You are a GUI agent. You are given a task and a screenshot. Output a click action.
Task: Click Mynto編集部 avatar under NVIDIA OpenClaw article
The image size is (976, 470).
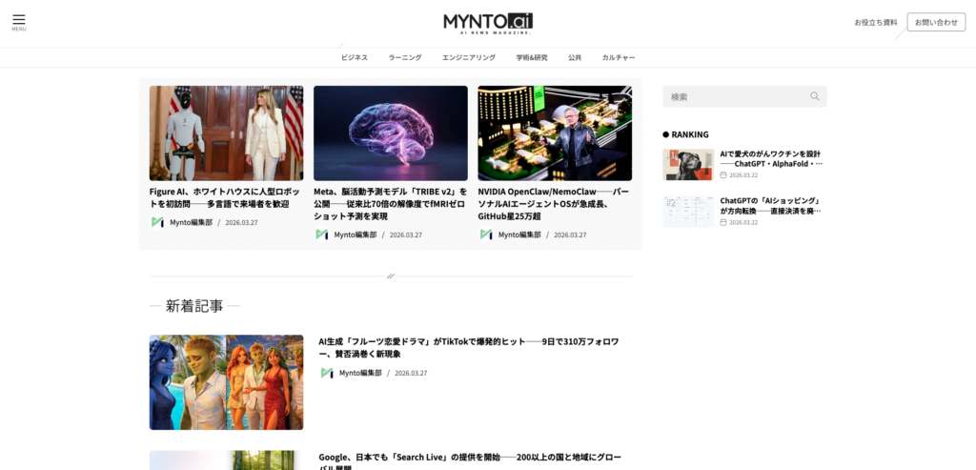pos(486,235)
